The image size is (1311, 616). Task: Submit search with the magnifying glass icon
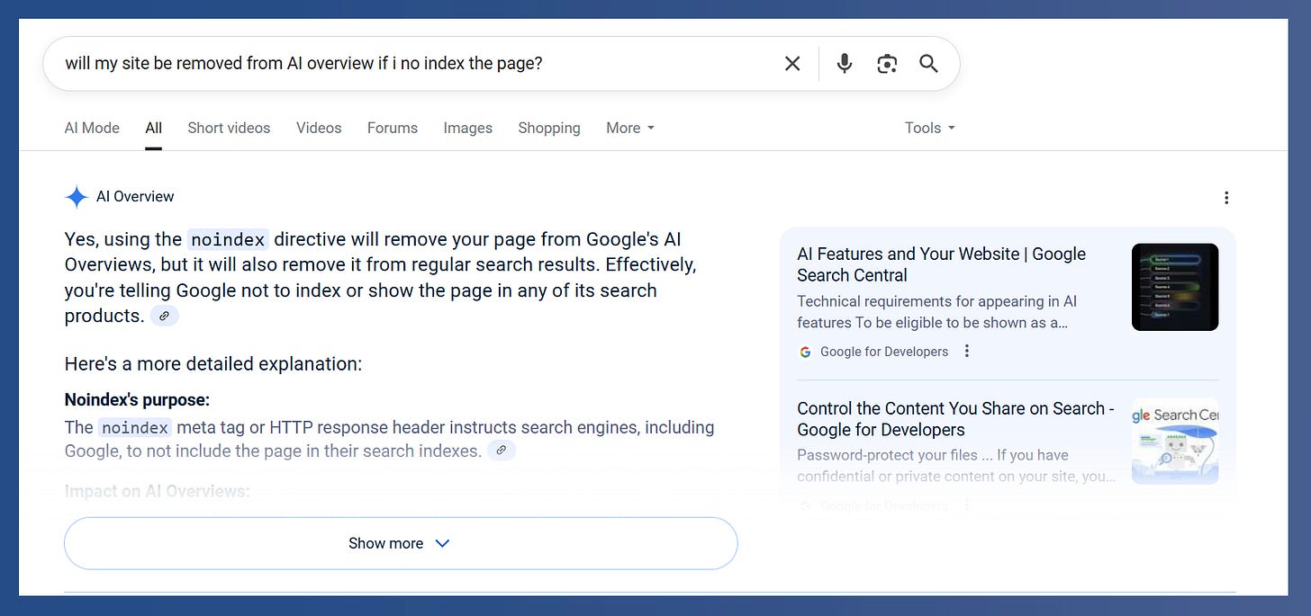(928, 64)
